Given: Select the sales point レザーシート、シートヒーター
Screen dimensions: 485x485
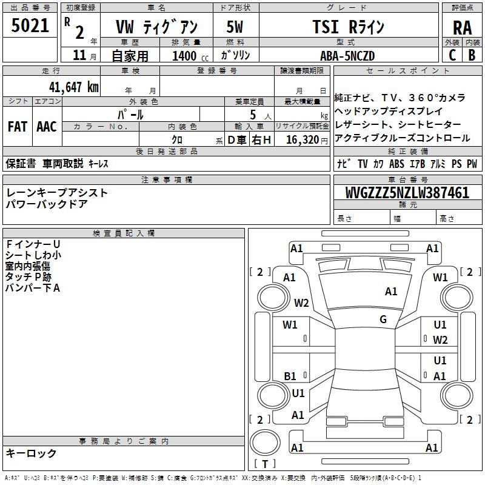Looking at the screenshot, I should pyautogui.click(x=398, y=124).
